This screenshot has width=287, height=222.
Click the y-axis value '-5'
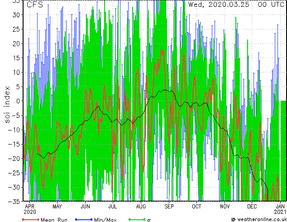[16, 116]
